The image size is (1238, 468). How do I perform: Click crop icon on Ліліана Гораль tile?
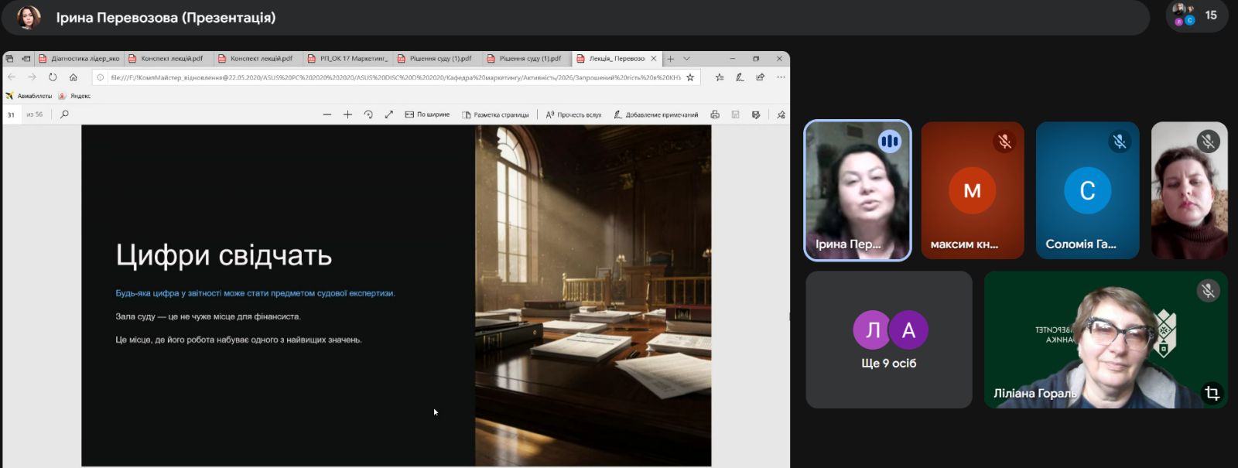tap(1211, 393)
